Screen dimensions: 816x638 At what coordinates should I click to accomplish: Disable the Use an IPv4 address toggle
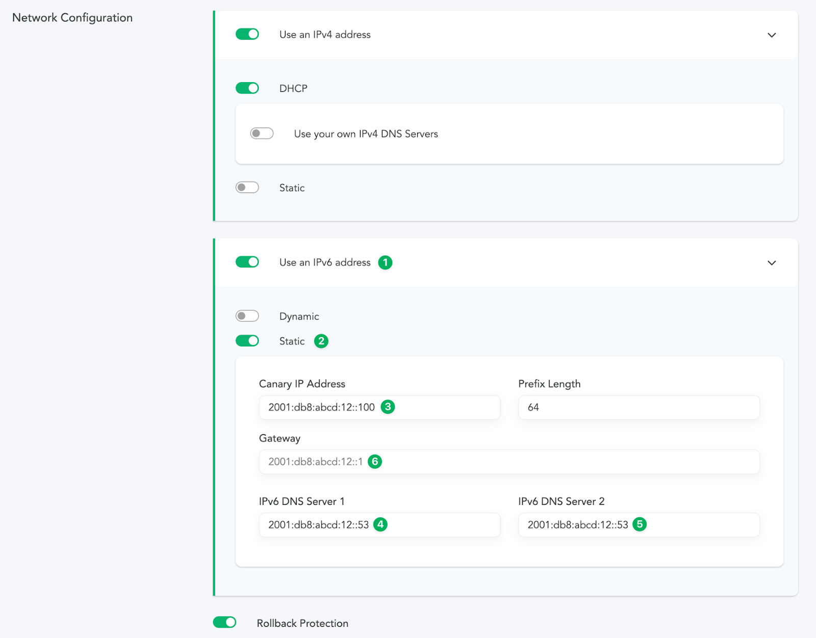click(x=247, y=34)
